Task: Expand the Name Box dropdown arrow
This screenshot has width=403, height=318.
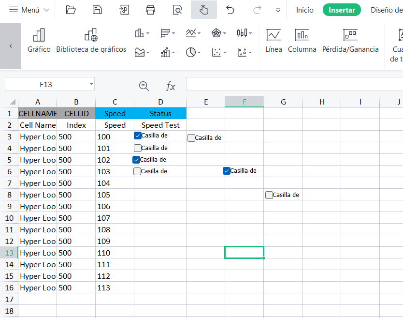Action: pyautogui.click(x=91, y=84)
